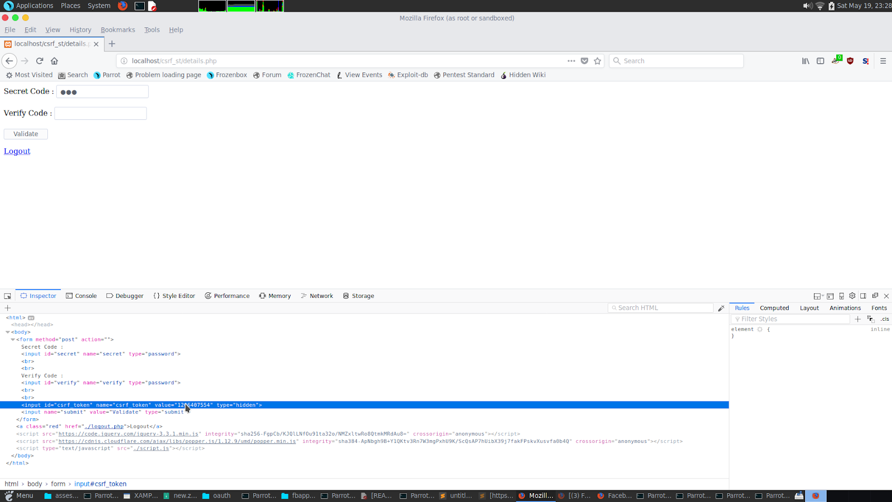The width and height of the screenshot is (892, 502).
Task: Toggle pseudo-class panel icon
Action: coord(871,319)
